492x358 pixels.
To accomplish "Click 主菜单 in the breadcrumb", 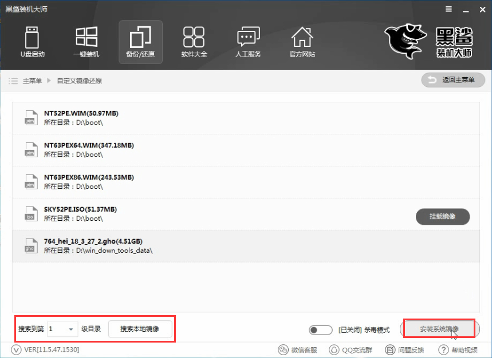I will click(x=33, y=81).
